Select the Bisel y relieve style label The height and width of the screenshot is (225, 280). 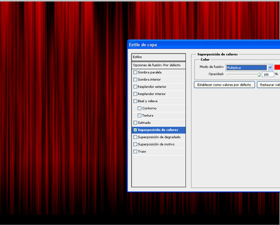coord(147,101)
